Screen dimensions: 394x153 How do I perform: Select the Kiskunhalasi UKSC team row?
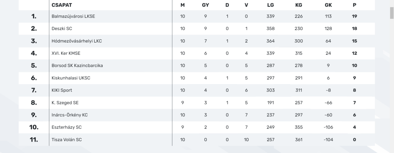pos(71,78)
